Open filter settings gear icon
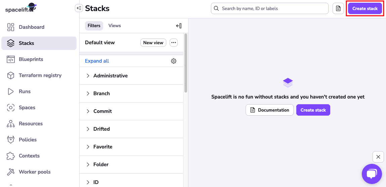 click(x=174, y=61)
